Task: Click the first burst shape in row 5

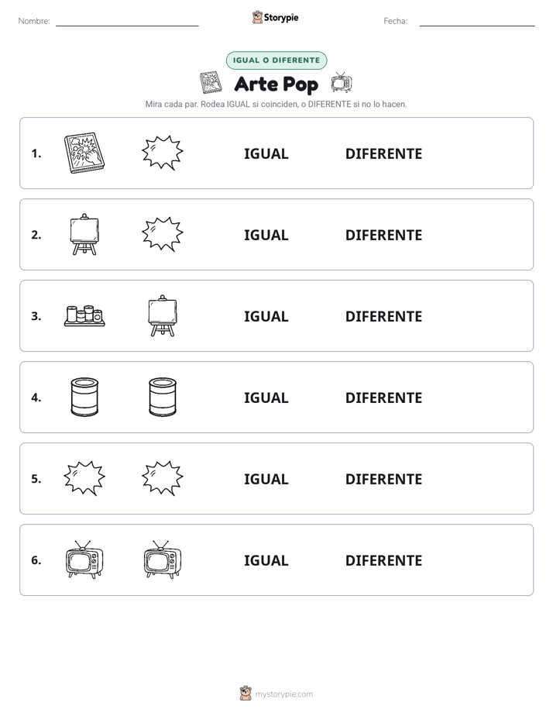Action: 84,478
